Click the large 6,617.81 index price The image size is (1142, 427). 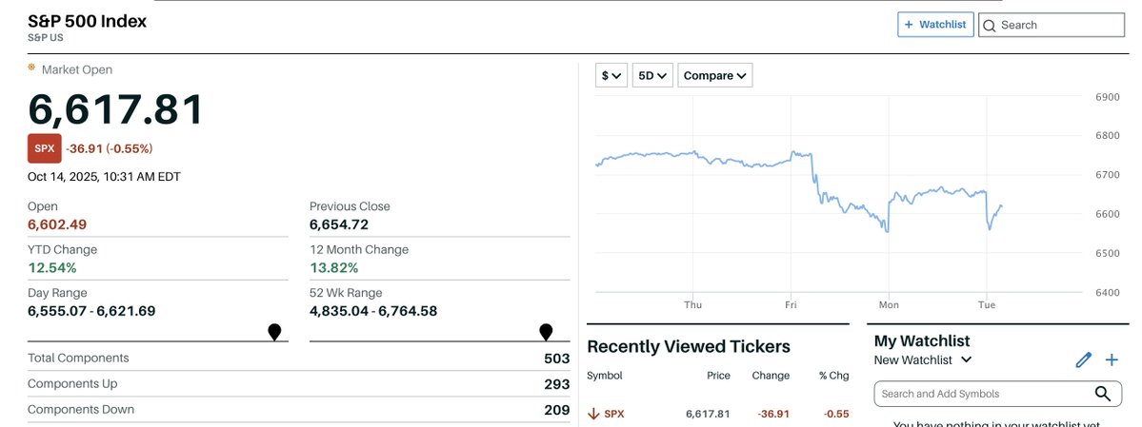(x=116, y=110)
